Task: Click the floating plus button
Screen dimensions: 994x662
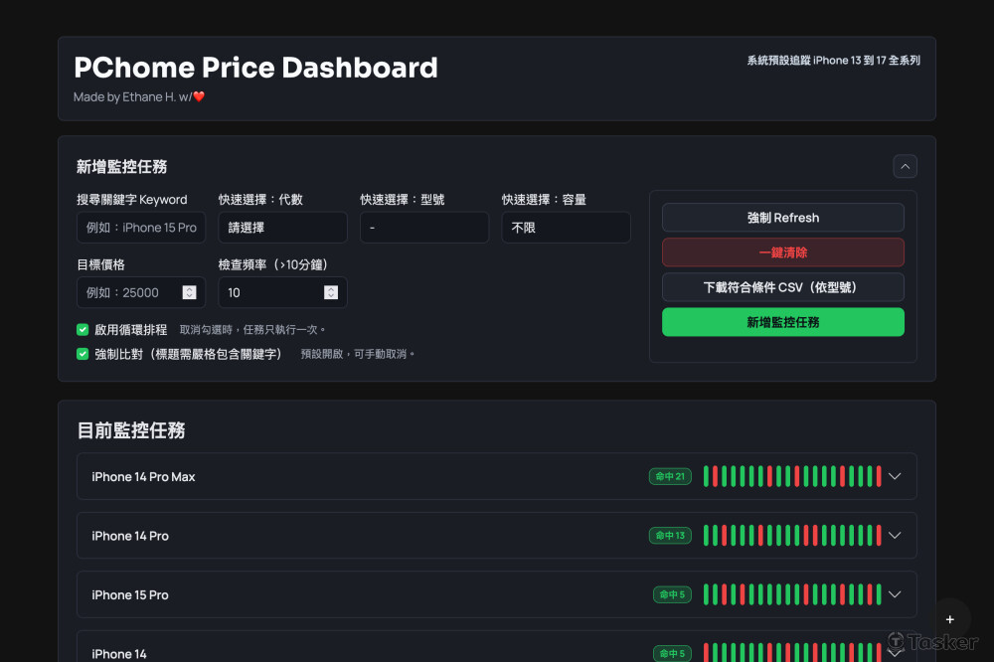Action: (950, 618)
